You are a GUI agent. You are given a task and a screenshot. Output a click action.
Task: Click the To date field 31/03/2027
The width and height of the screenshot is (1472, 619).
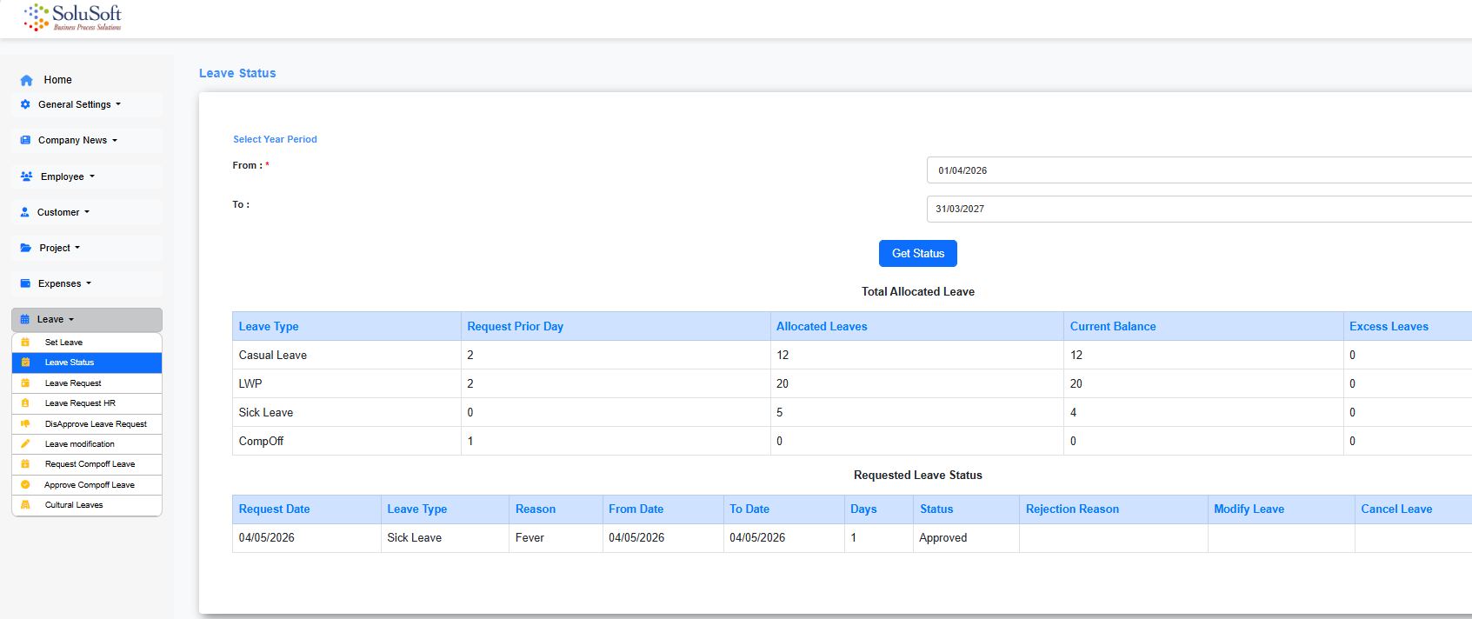tap(1200, 209)
